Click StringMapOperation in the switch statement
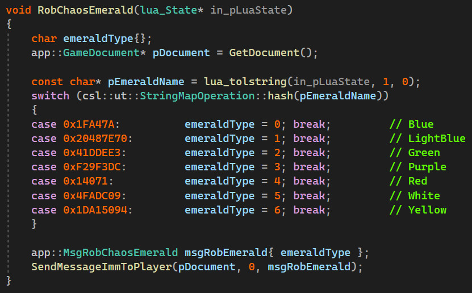This screenshot has height=293, width=472. pyautogui.click(x=198, y=95)
